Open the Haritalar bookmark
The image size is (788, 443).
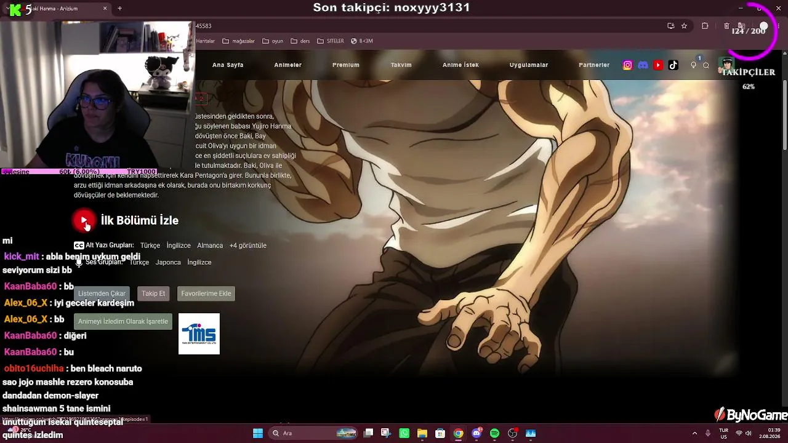[206, 41]
